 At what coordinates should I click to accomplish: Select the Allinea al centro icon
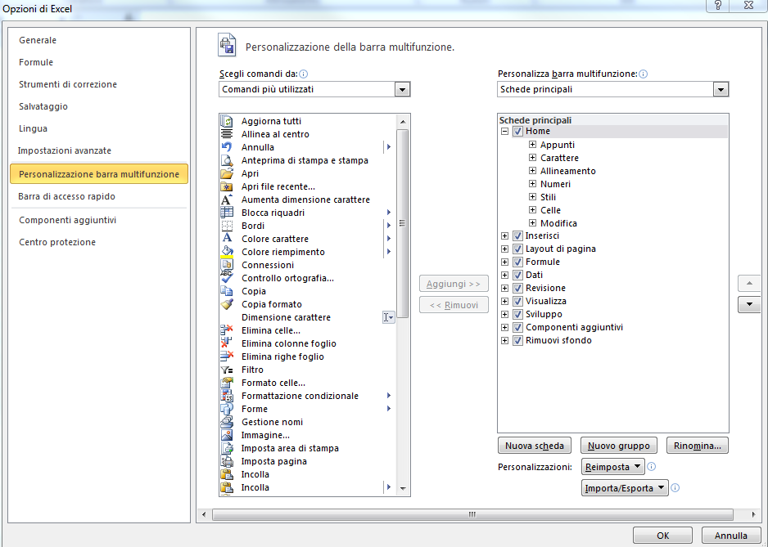coord(227,134)
